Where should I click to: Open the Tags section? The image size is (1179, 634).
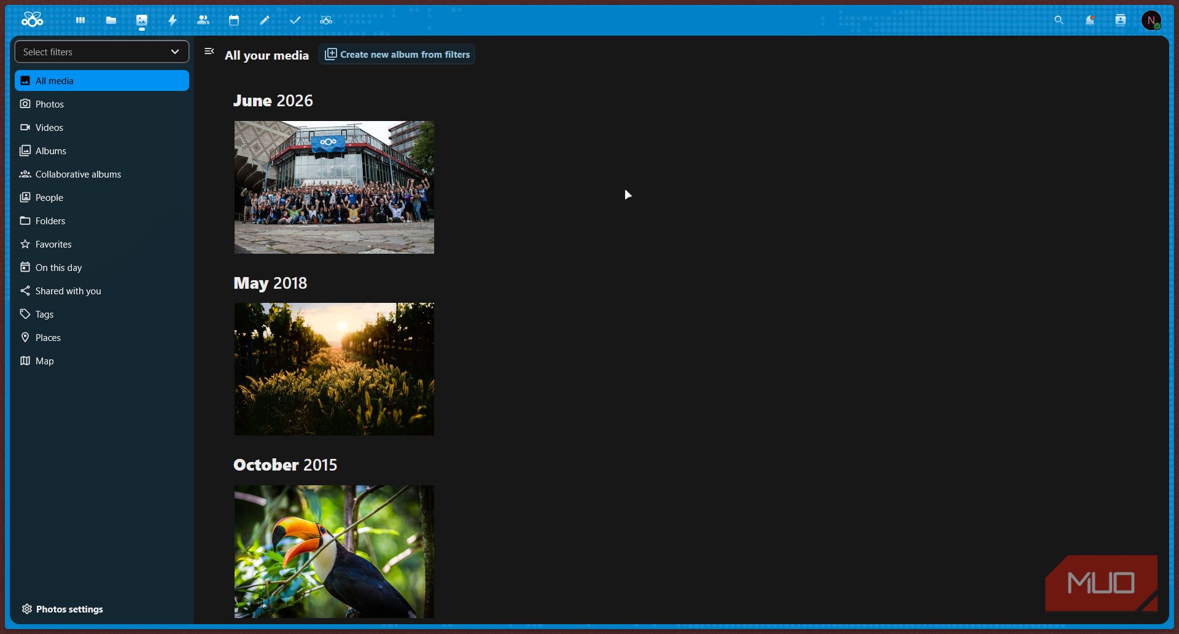(102, 314)
